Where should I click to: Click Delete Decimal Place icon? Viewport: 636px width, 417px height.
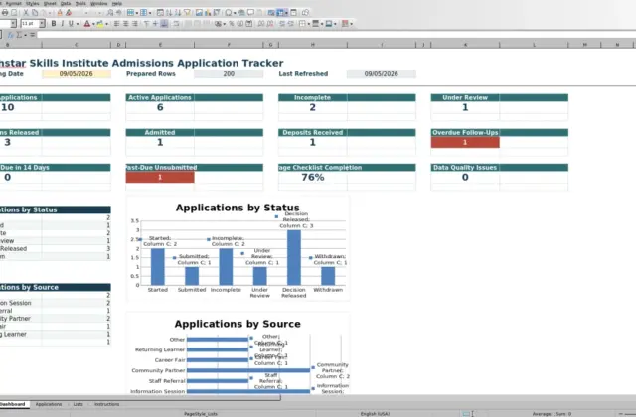coord(269,24)
